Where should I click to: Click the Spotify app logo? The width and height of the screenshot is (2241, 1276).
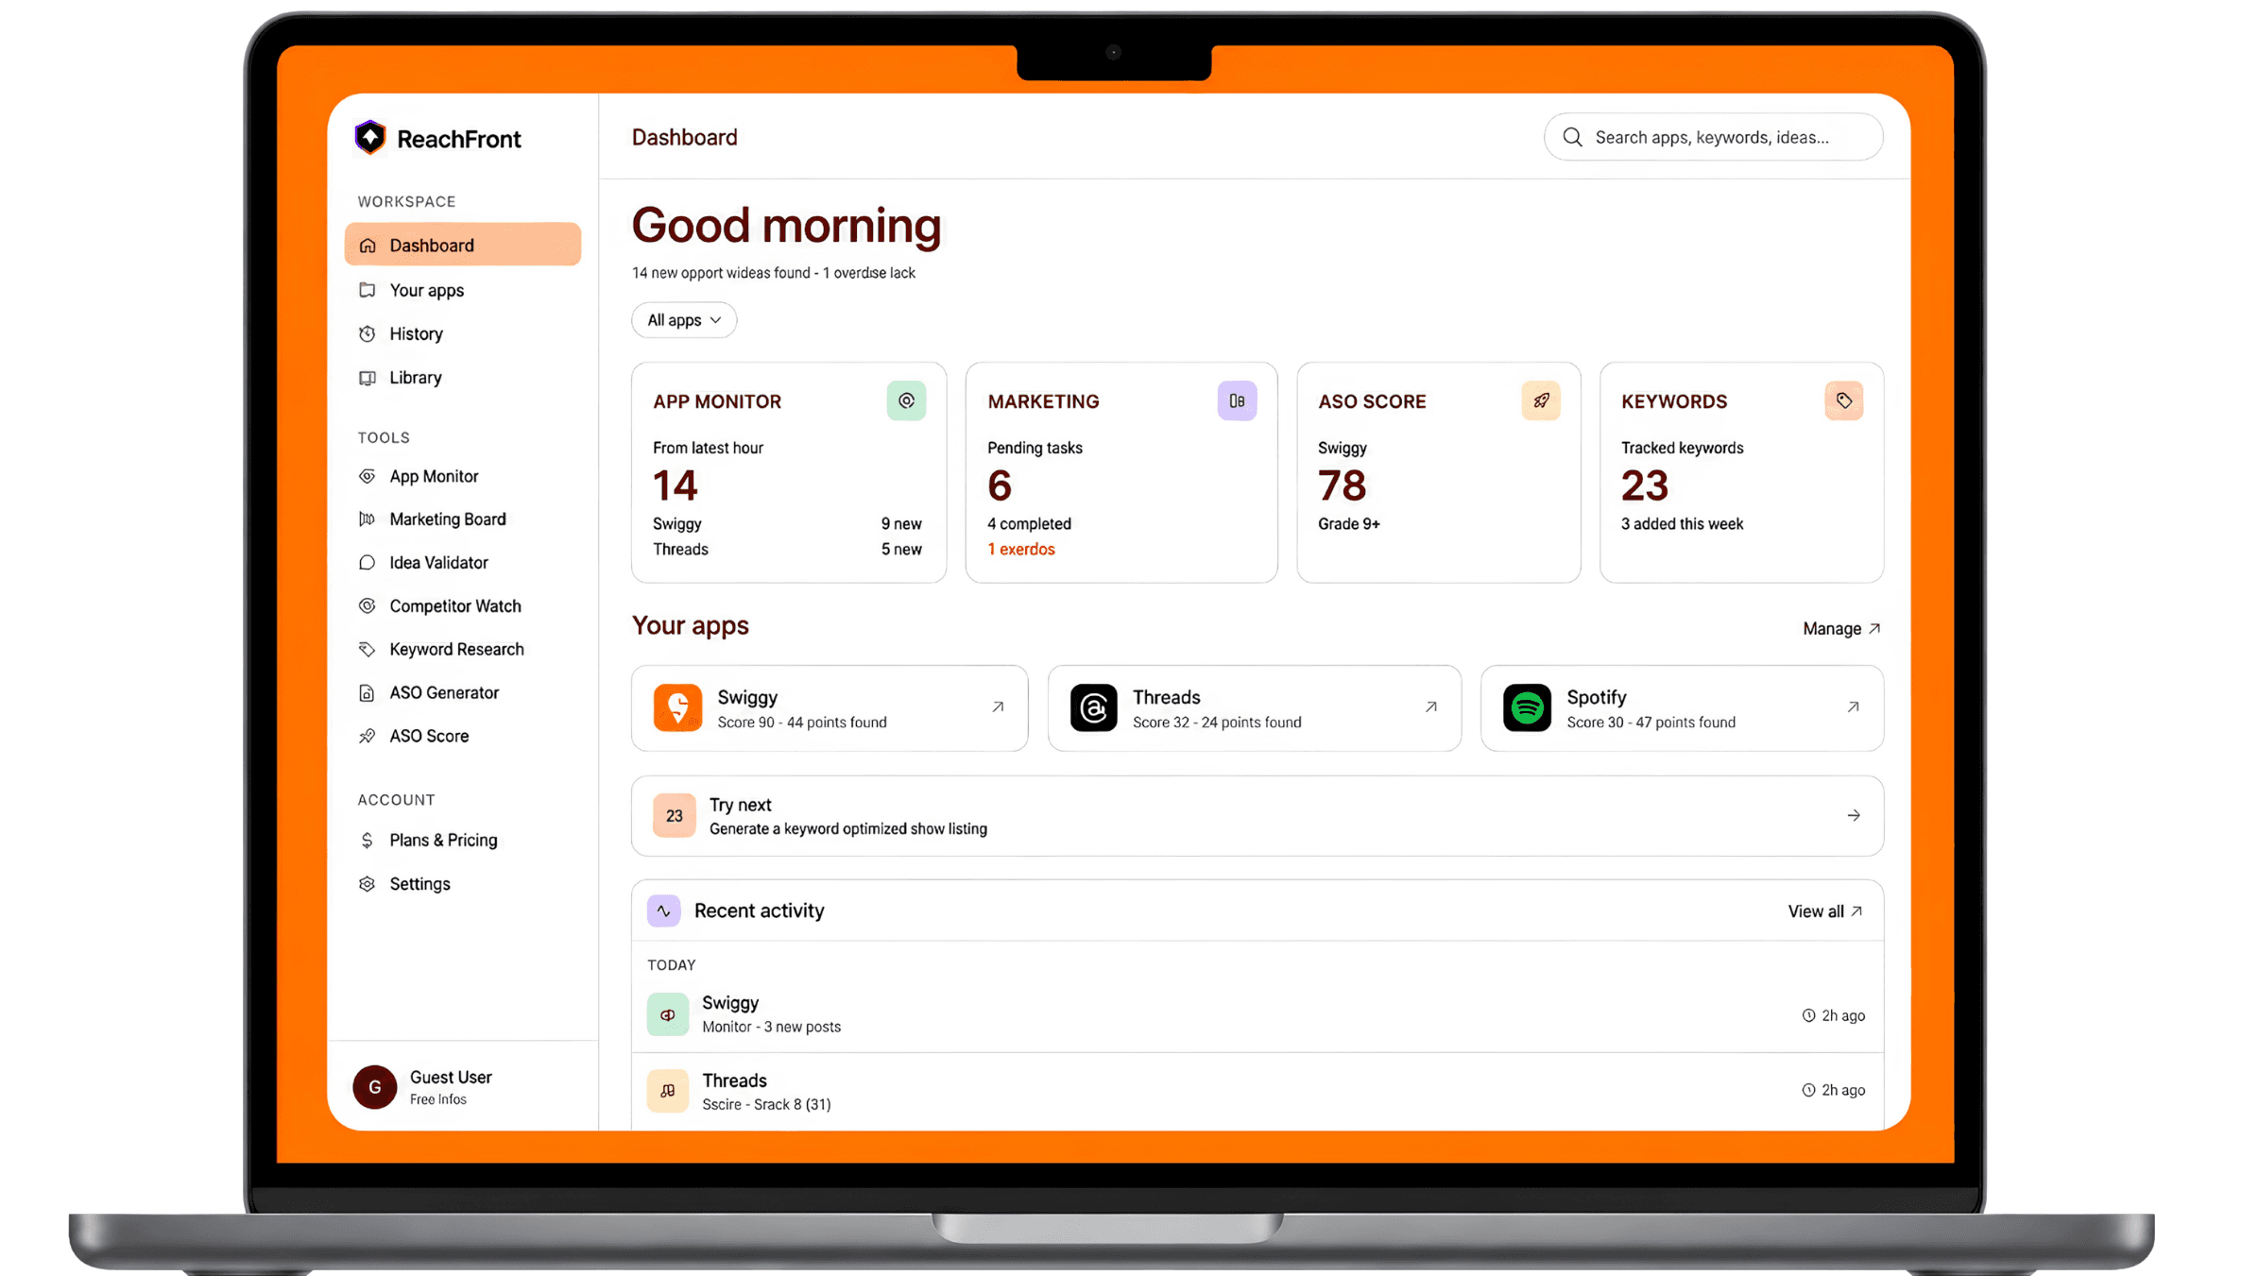pos(1527,707)
